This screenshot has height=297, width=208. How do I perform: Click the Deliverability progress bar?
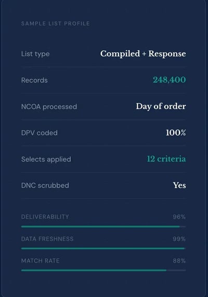[x=103, y=227]
